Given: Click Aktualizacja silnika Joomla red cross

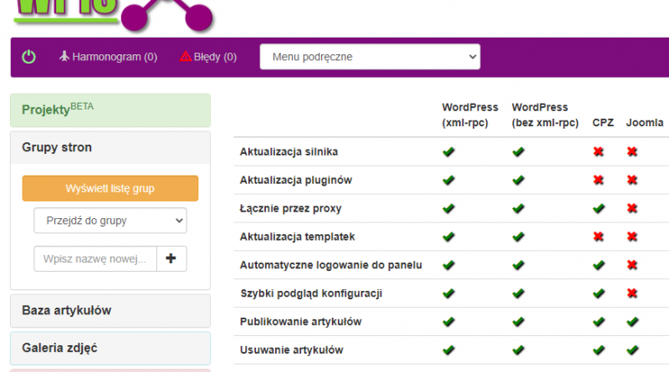Looking at the screenshot, I should [x=632, y=151].
